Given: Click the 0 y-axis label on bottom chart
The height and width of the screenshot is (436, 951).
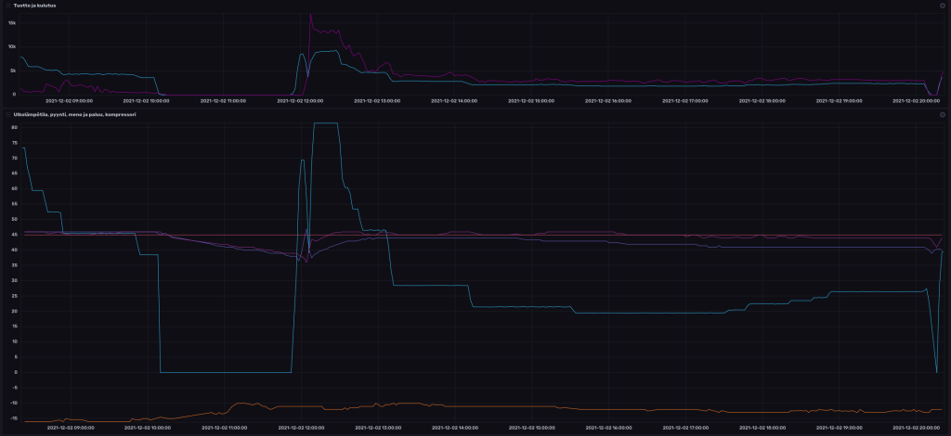Looking at the screenshot, I should tap(16, 372).
